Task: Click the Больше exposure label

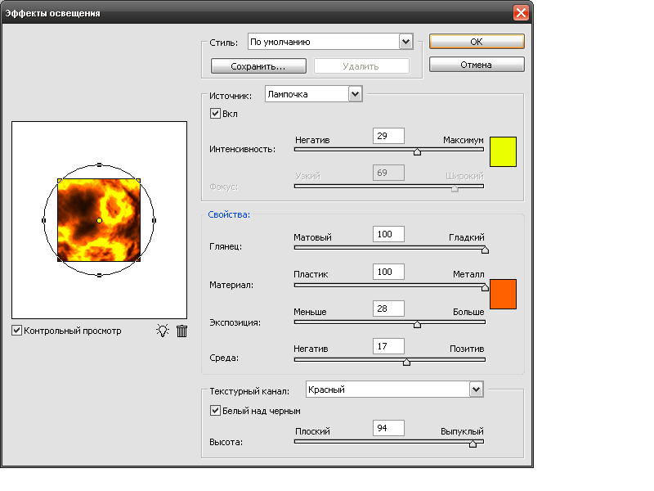Action: click(468, 312)
